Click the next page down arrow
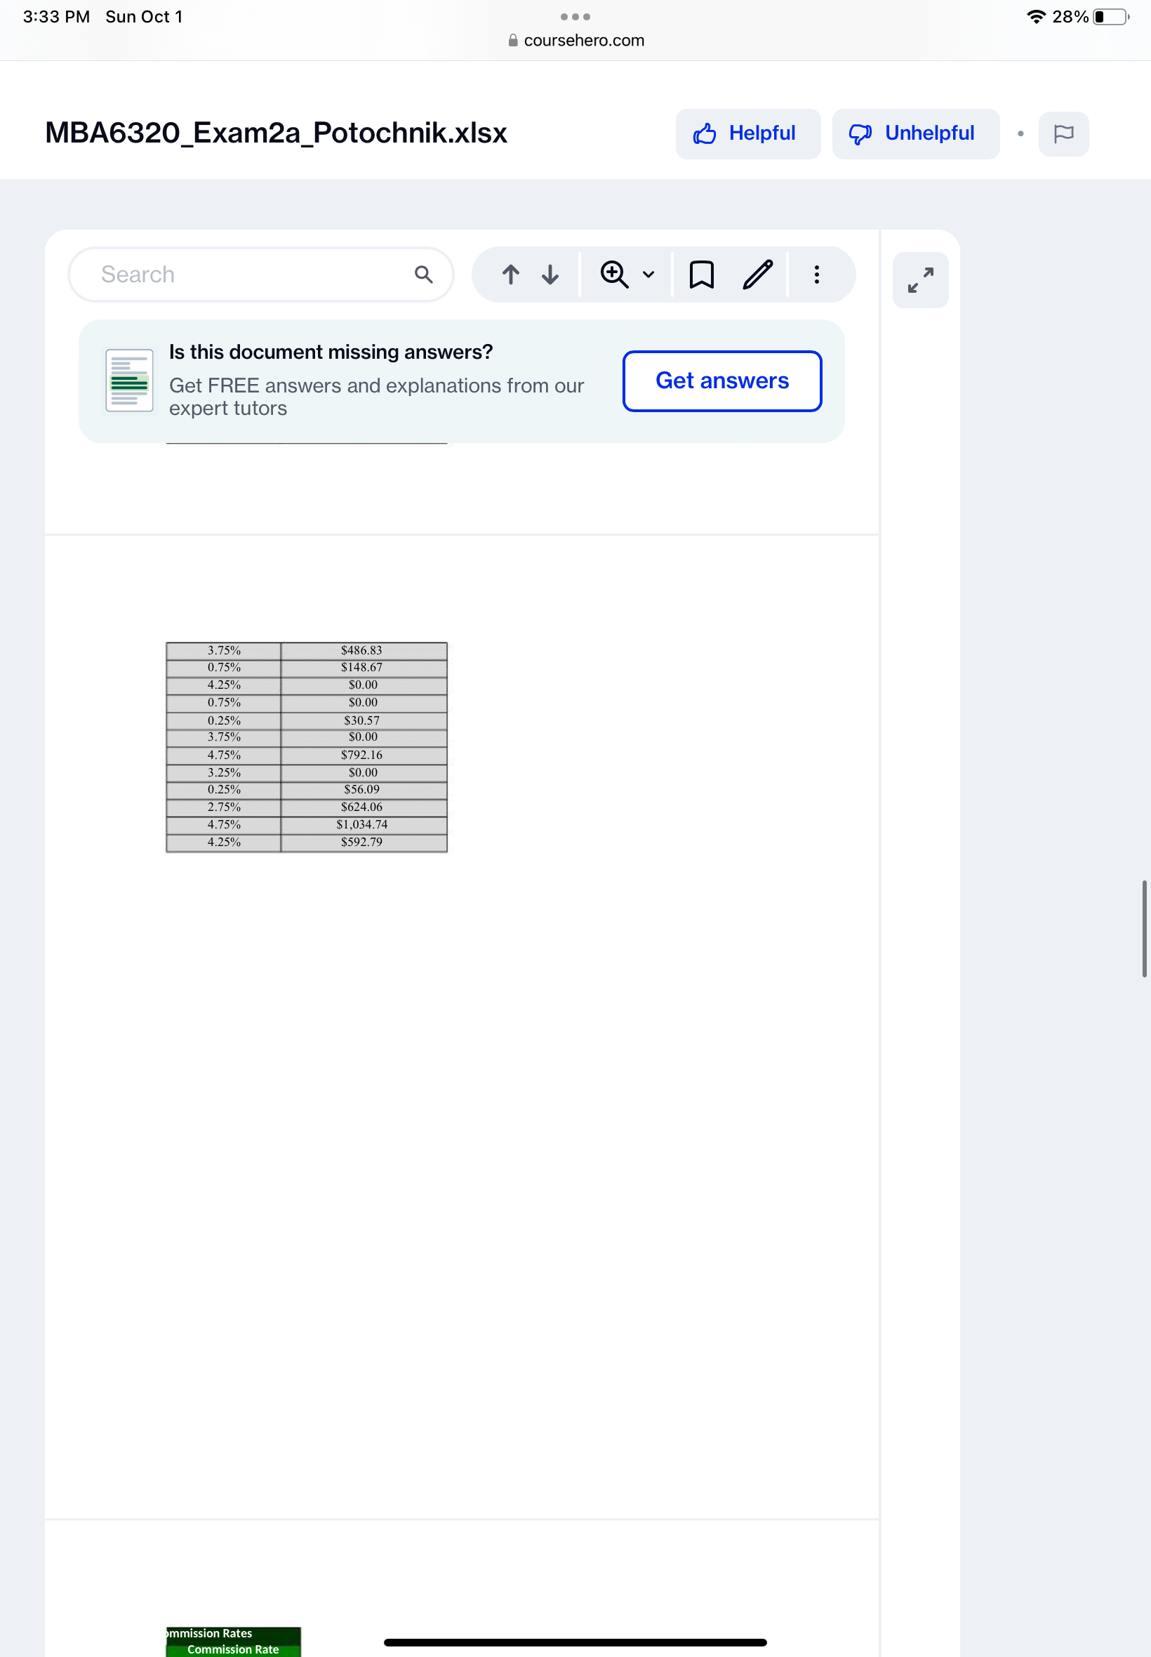The image size is (1151, 1657). [x=549, y=274]
